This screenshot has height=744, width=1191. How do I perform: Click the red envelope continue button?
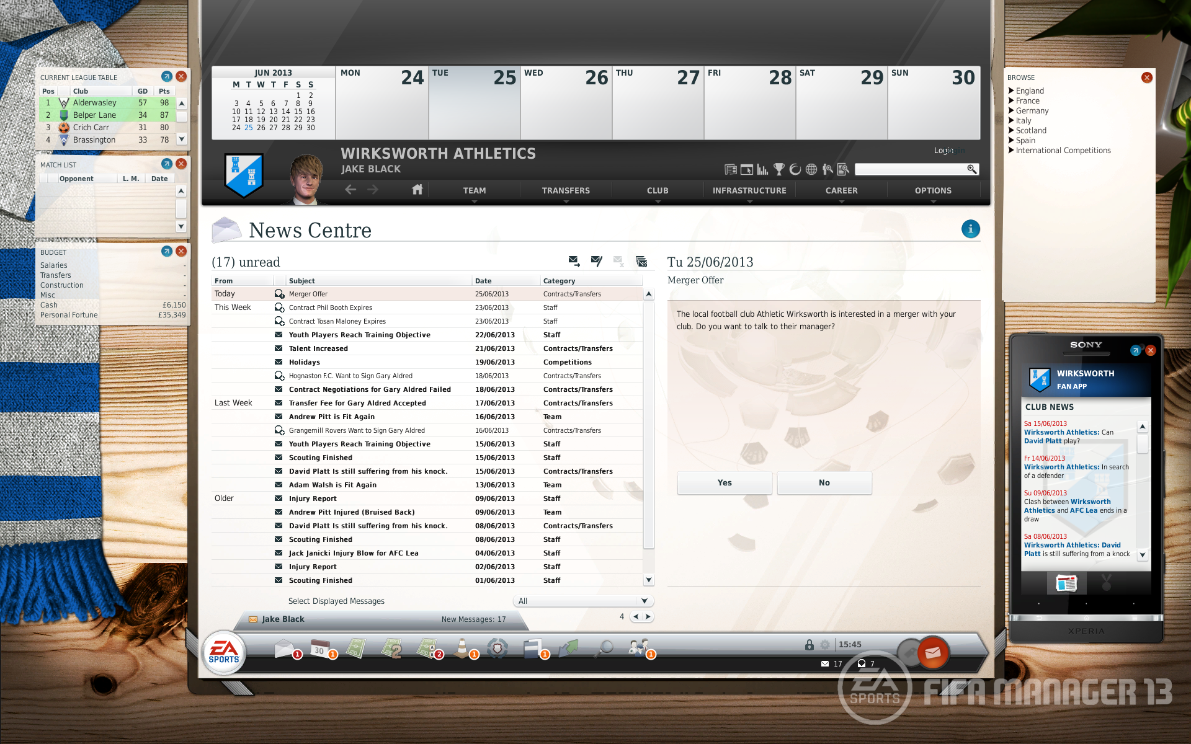[x=932, y=652]
